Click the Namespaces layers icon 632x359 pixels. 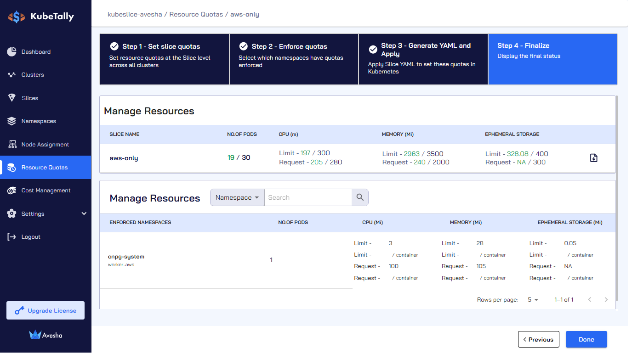(x=12, y=121)
